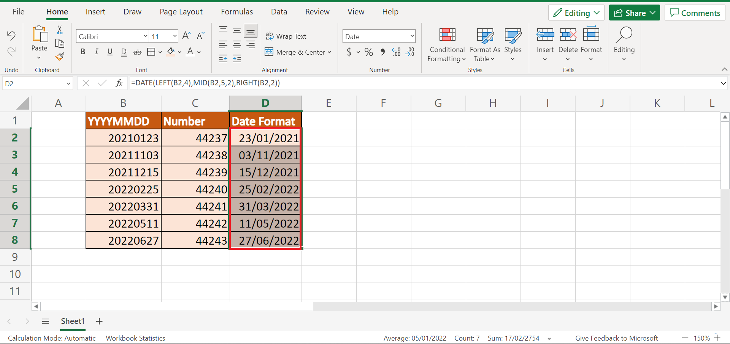Image resolution: width=730 pixels, height=344 pixels.
Task: Open the Comments pane button
Action: coord(695,13)
